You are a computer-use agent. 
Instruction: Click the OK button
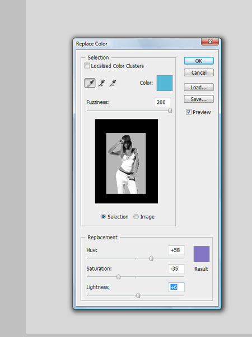point(199,61)
